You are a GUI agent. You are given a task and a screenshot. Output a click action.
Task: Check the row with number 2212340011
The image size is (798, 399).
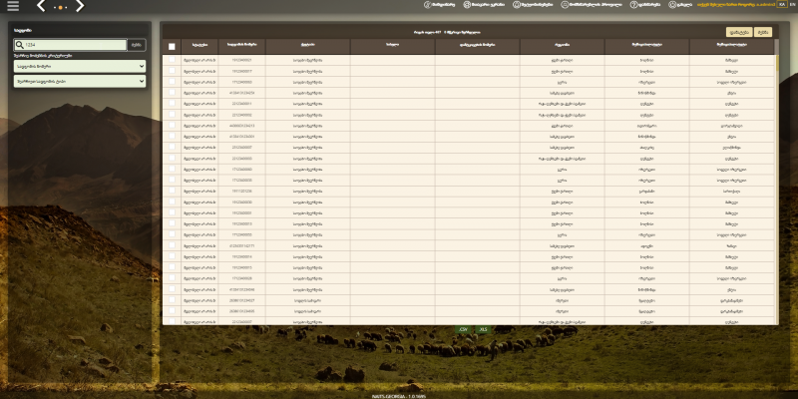172,104
